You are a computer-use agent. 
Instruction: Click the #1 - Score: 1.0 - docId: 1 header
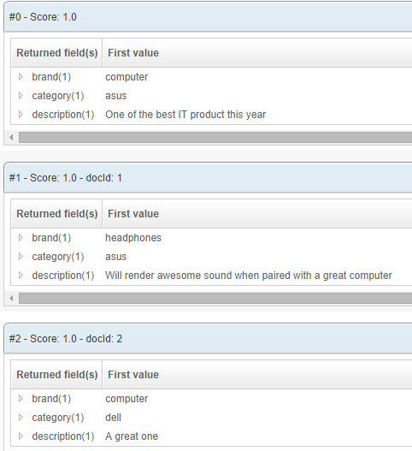[x=208, y=178]
